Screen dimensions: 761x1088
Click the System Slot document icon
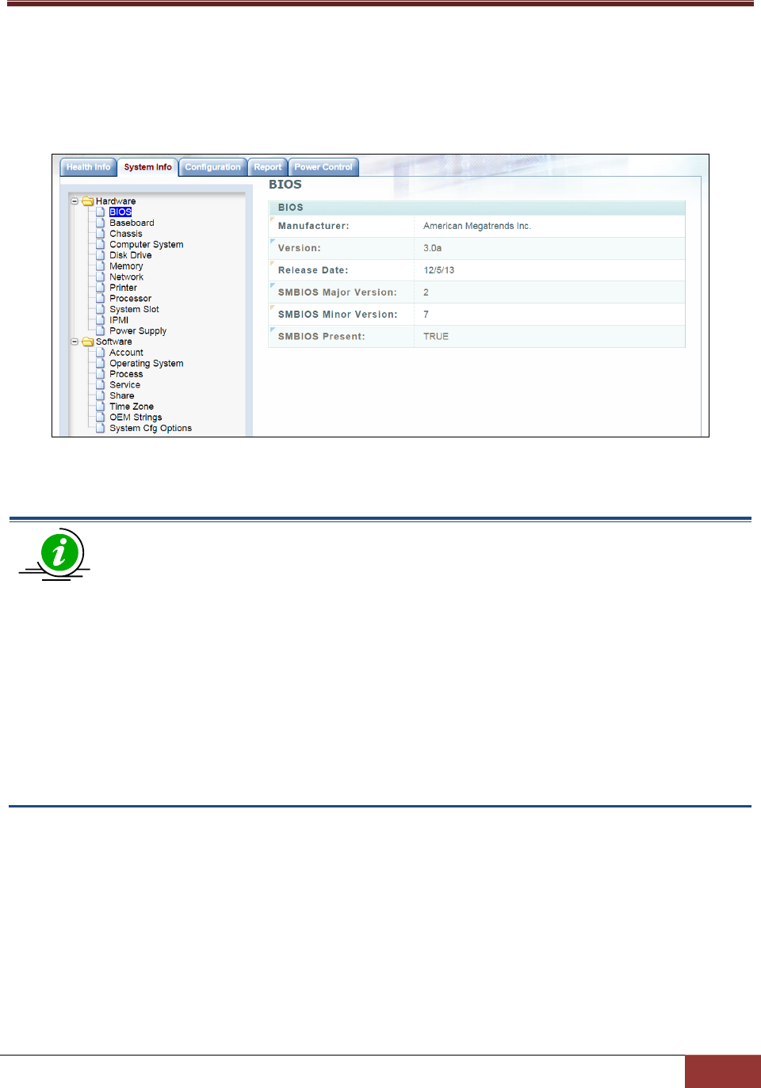101,309
